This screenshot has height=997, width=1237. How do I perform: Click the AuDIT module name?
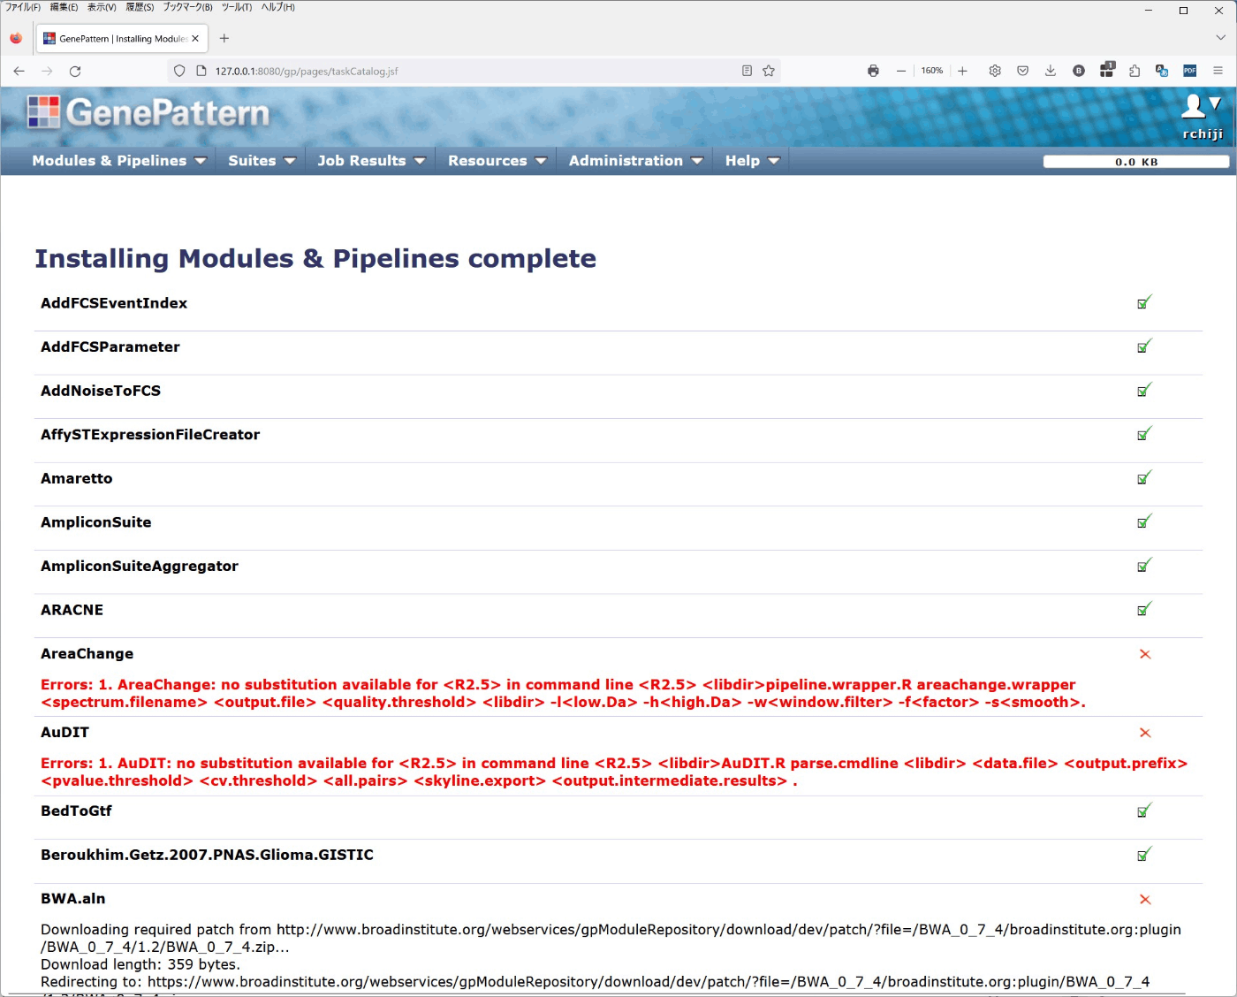click(x=65, y=732)
